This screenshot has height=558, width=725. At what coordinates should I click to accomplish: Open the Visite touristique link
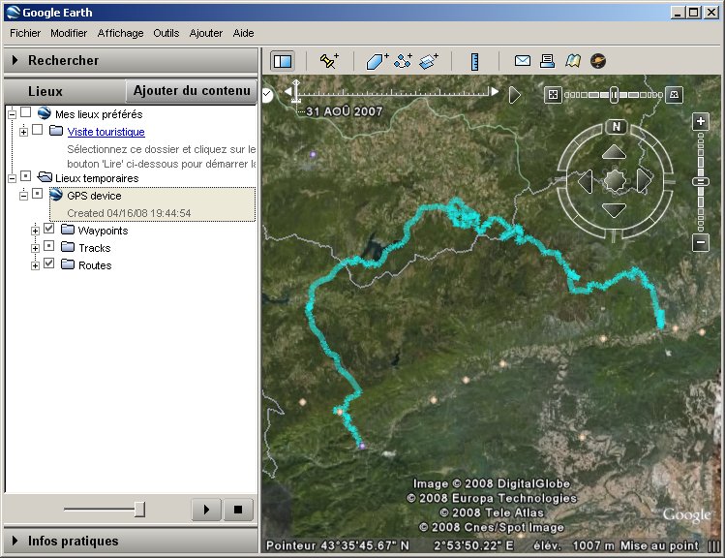106,132
